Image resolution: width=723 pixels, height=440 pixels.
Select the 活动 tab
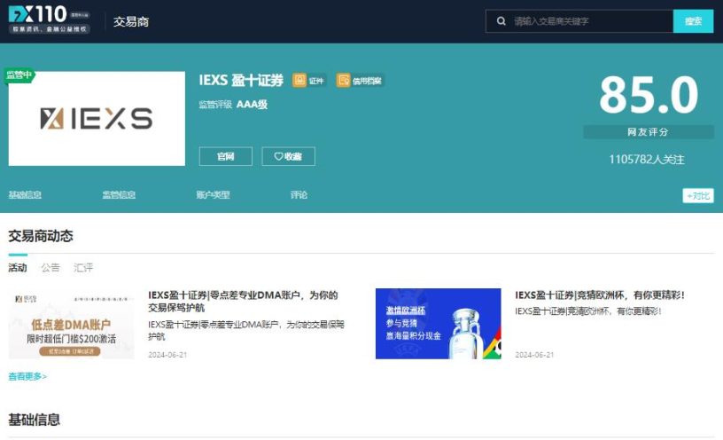point(18,268)
